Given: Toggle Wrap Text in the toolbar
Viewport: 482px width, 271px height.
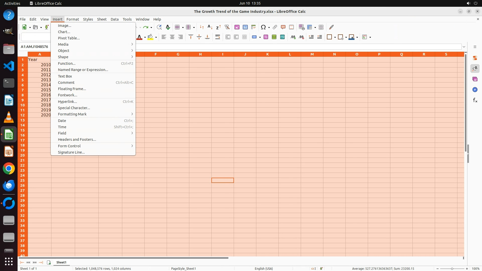Looking at the screenshot, I should coord(218,37).
